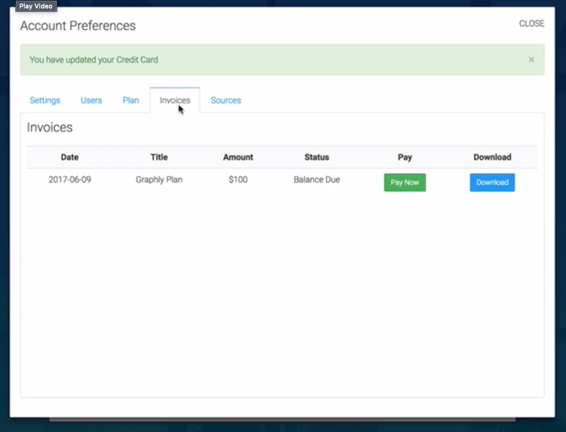The width and height of the screenshot is (566, 432).
Task: Open the Settings tab
Action: [x=45, y=100]
